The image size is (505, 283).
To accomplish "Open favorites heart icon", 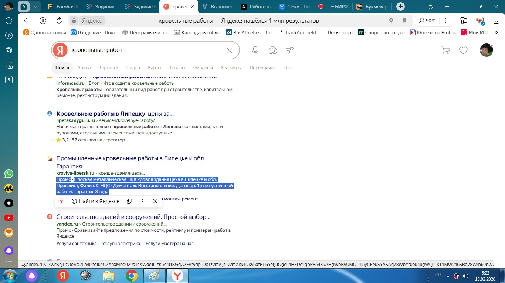I will pyautogui.click(x=463, y=50).
